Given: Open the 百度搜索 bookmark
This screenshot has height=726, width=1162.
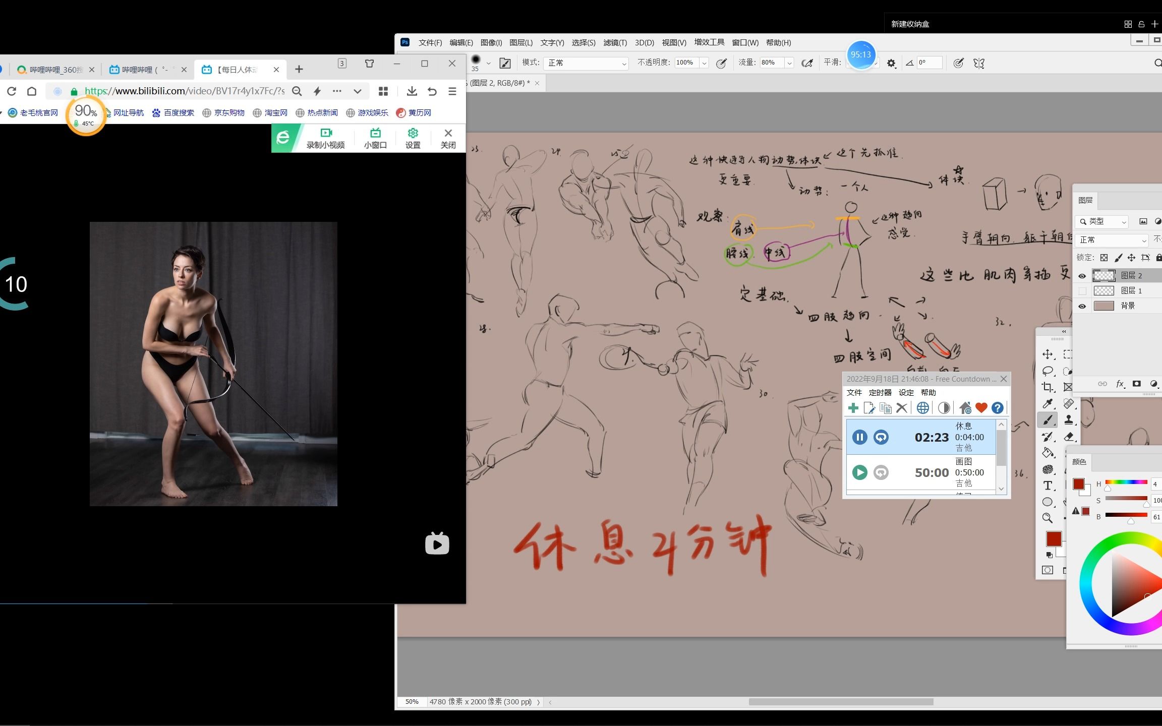Looking at the screenshot, I should [173, 113].
